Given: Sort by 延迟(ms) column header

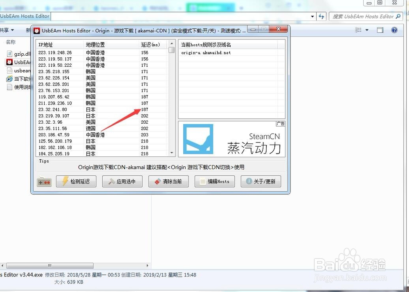Looking at the screenshot, I should coord(153,45).
